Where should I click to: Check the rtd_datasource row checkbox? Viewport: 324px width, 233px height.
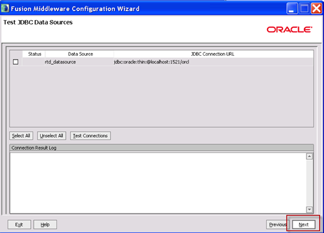(16, 62)
